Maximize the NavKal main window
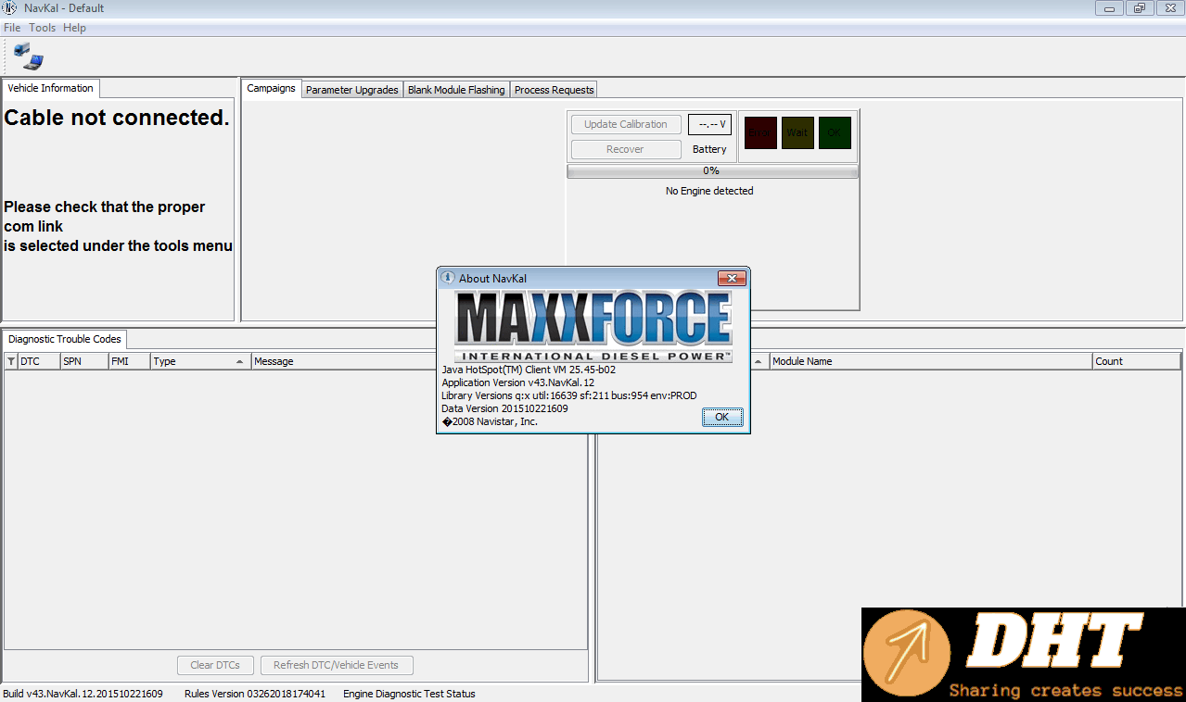1186x702 pixels. tap(1140, 8)
